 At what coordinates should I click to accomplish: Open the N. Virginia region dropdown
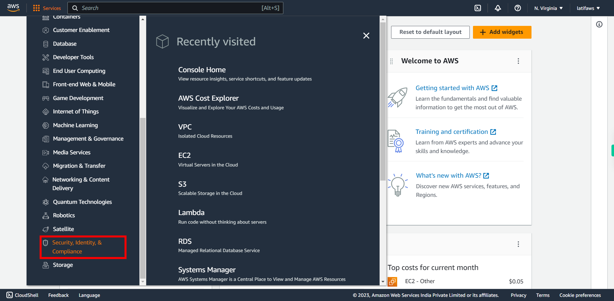548,8
